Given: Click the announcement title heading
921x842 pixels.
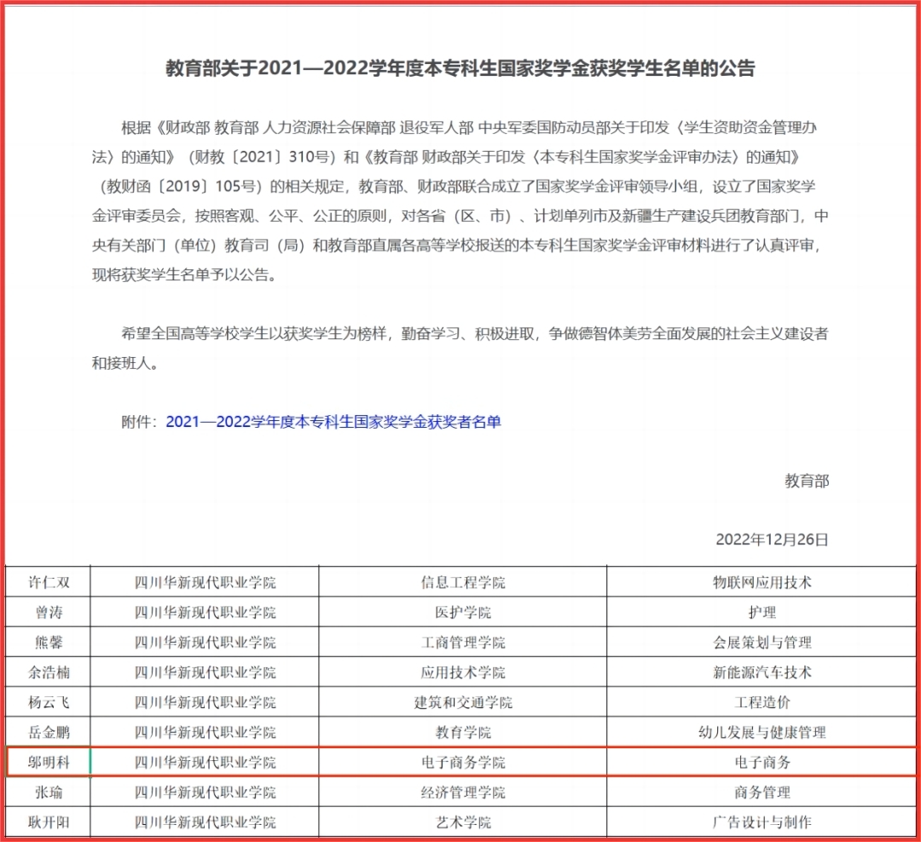Looking at the screenshot, I should tap(460, 69).
